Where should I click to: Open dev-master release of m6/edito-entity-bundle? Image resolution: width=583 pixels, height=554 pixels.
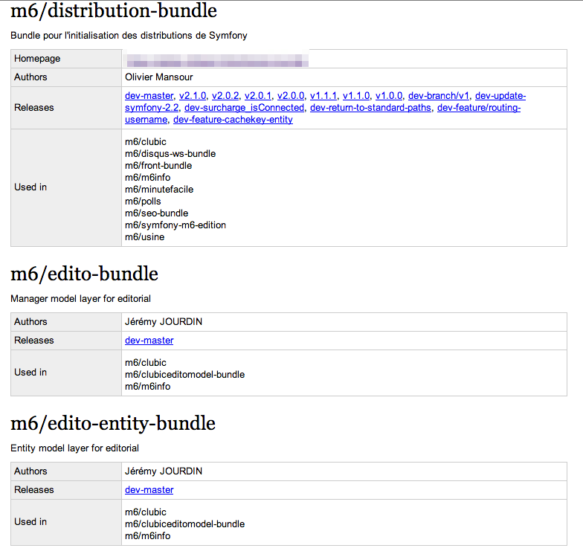149,489
